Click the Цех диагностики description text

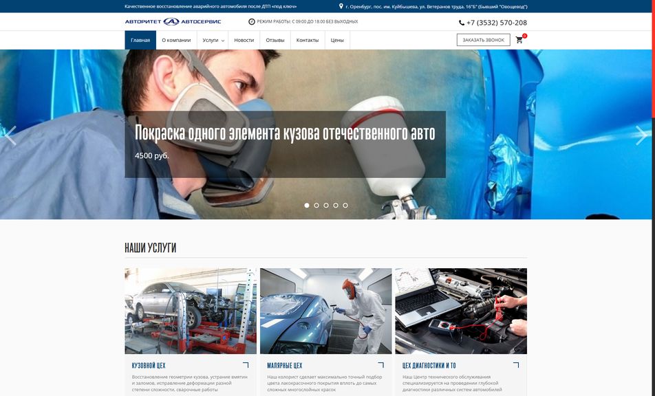coord(453,383)
